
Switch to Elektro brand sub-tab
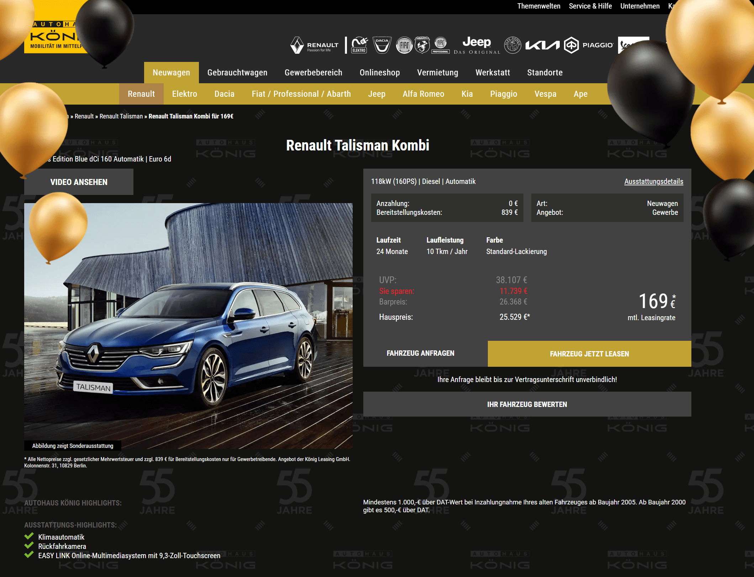point(185,94)
